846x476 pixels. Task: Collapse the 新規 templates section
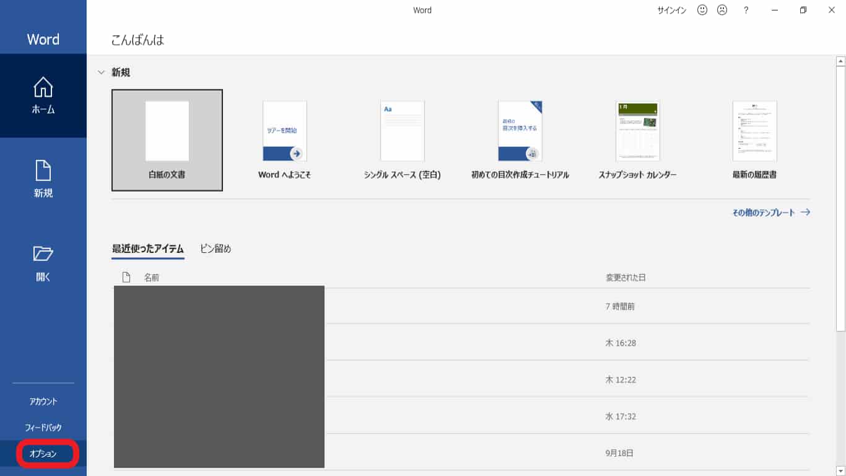[101, 72]
